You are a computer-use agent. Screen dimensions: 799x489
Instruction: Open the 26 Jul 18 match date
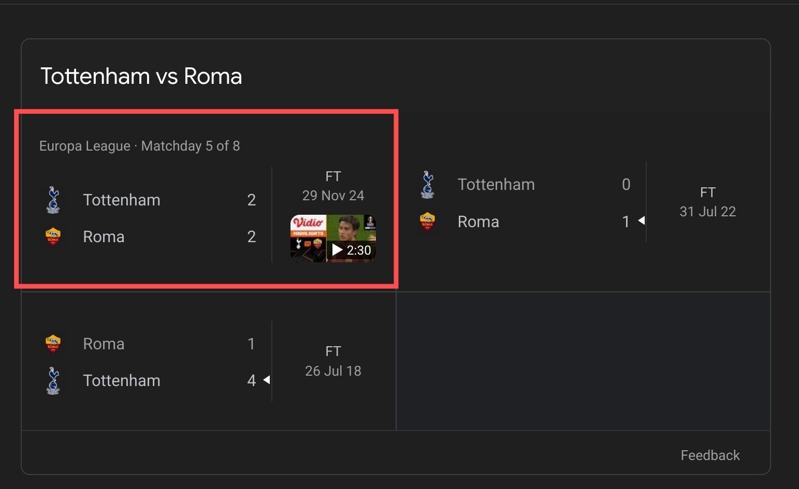pos(333,371)
